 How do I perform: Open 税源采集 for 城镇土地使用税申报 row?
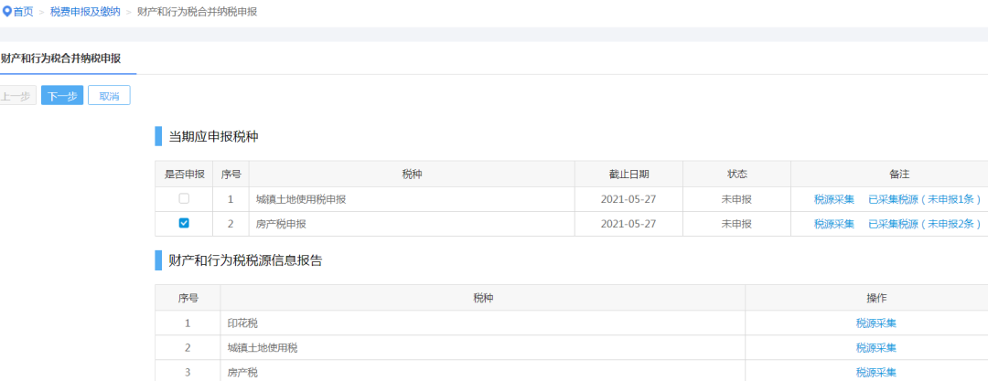pyautogui.click(x=834, y=199)
